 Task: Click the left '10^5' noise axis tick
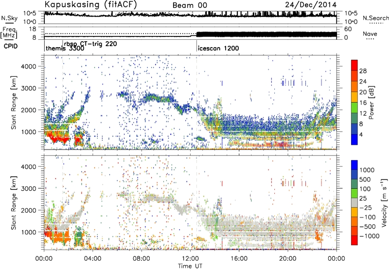30,14
